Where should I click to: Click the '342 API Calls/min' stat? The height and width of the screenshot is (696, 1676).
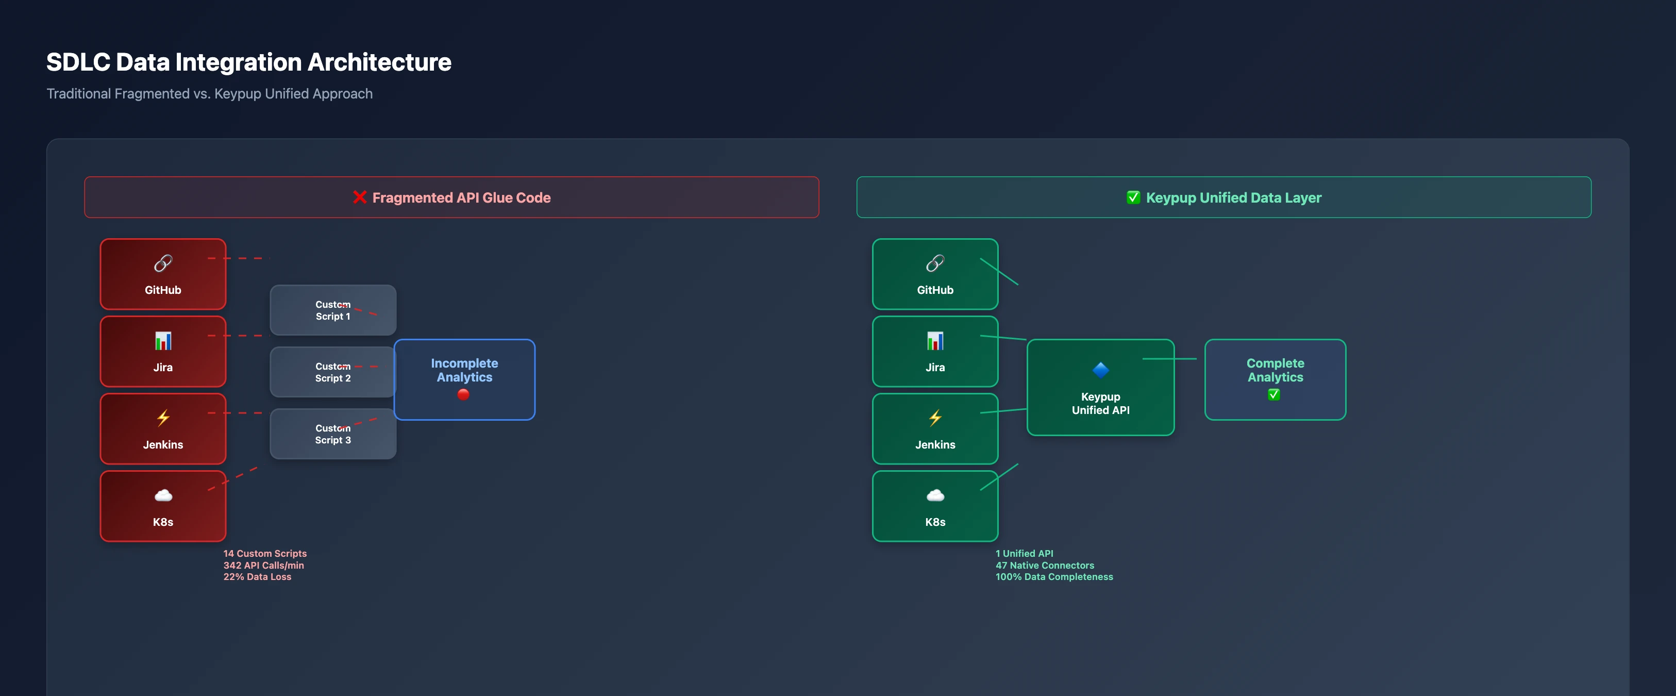click(x=263, y=565)
